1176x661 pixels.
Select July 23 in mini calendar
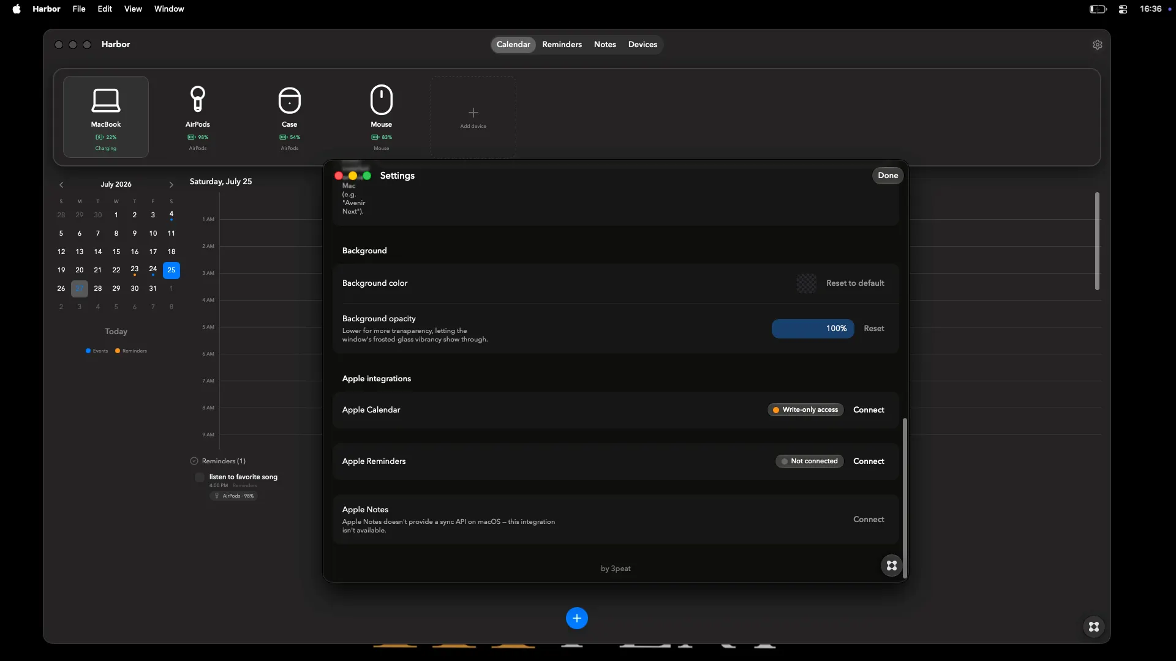(135, 270)
